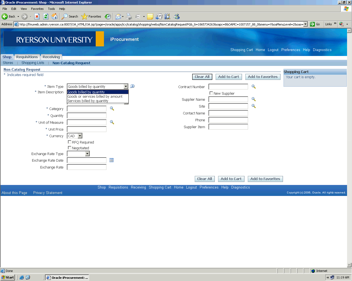Check the Negotiated checkbox
352x281 pixels.
pyautogui.click(x=70, y=148)
